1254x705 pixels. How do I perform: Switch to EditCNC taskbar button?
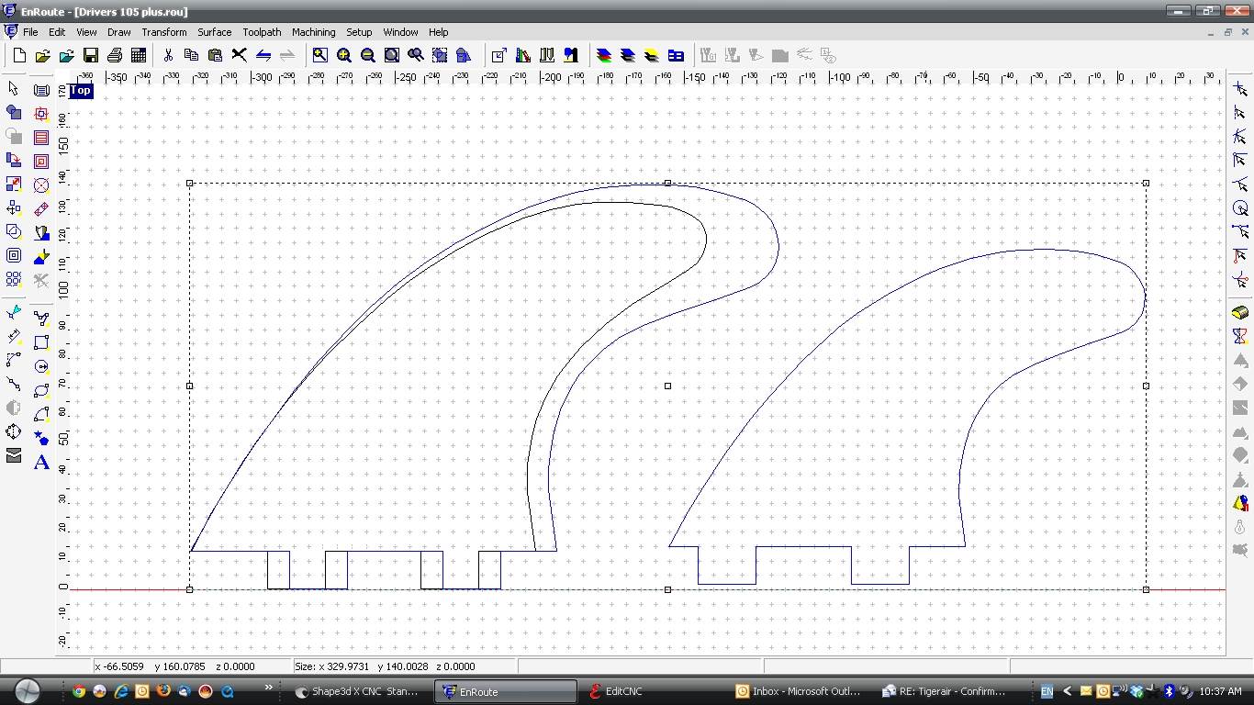(623, 691)
